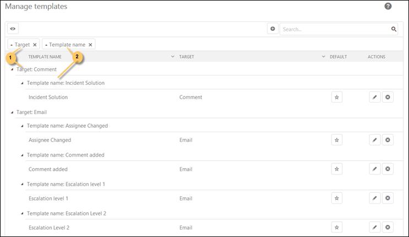Screen dimensions: 409x237
Task: Collapse the Target: Email group
Action: point(12,112)
